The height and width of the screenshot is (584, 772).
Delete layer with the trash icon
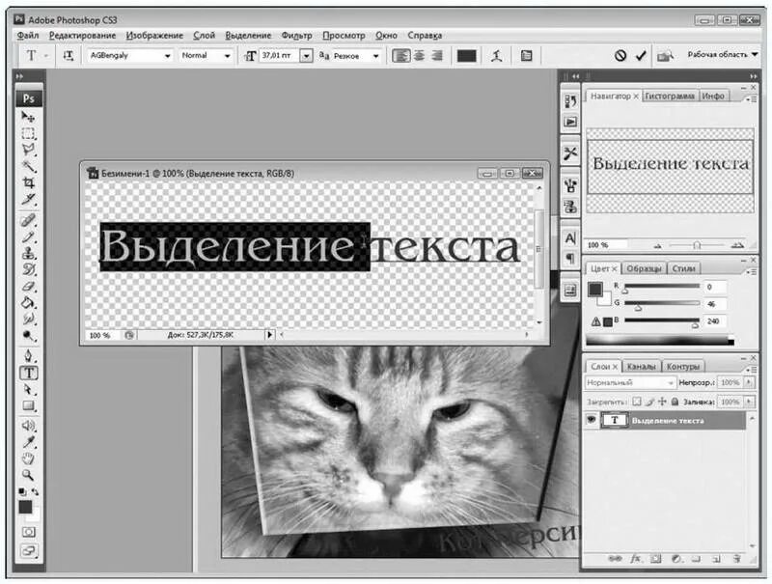(737, 558)
